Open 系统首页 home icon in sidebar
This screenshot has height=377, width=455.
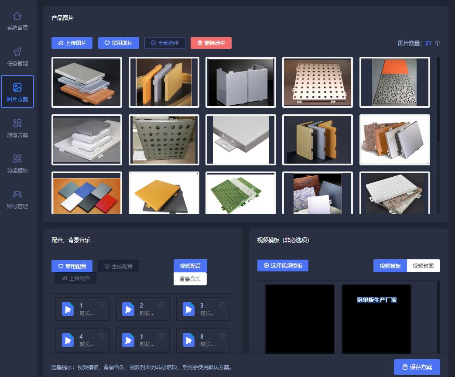coord(17,17)
